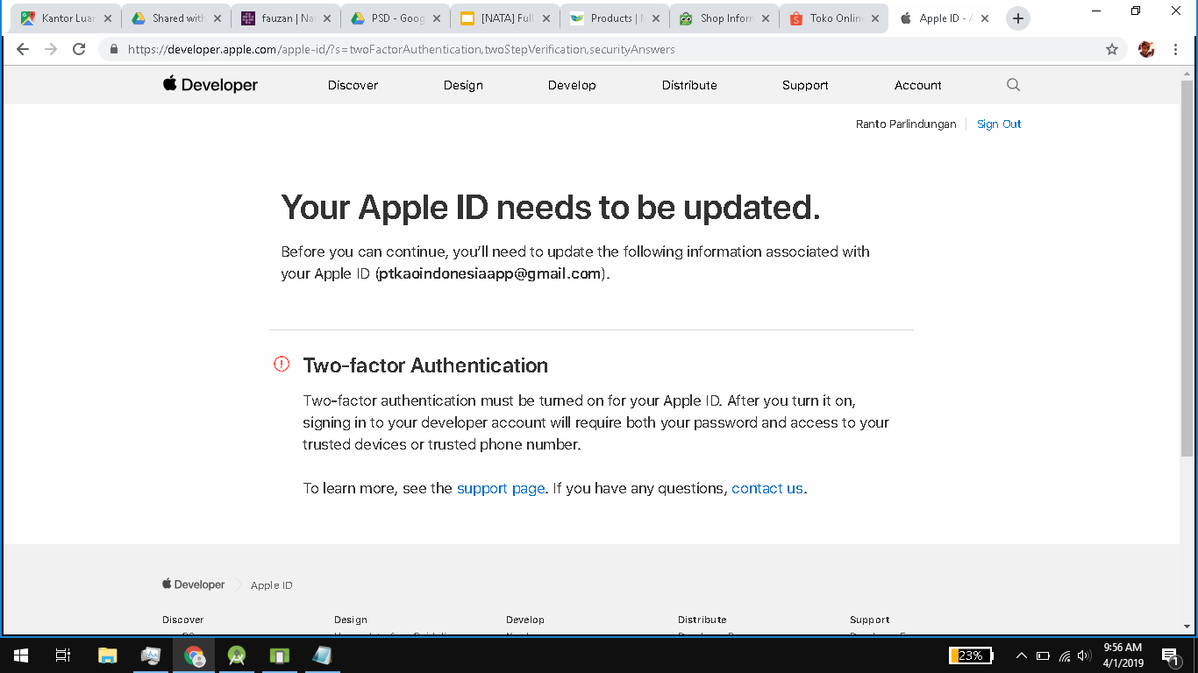Click the Apple Developer logo in header
Screen dimensions: 1198x673
(x=210, y=85)
